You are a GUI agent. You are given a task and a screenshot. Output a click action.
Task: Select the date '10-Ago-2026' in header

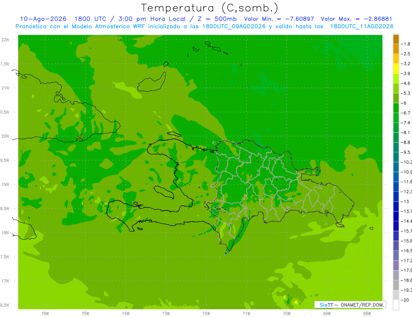[x=43, y=19]
